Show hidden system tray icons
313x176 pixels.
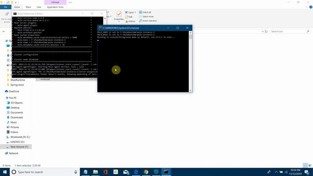pyautogui.click(x=276, y=172)
